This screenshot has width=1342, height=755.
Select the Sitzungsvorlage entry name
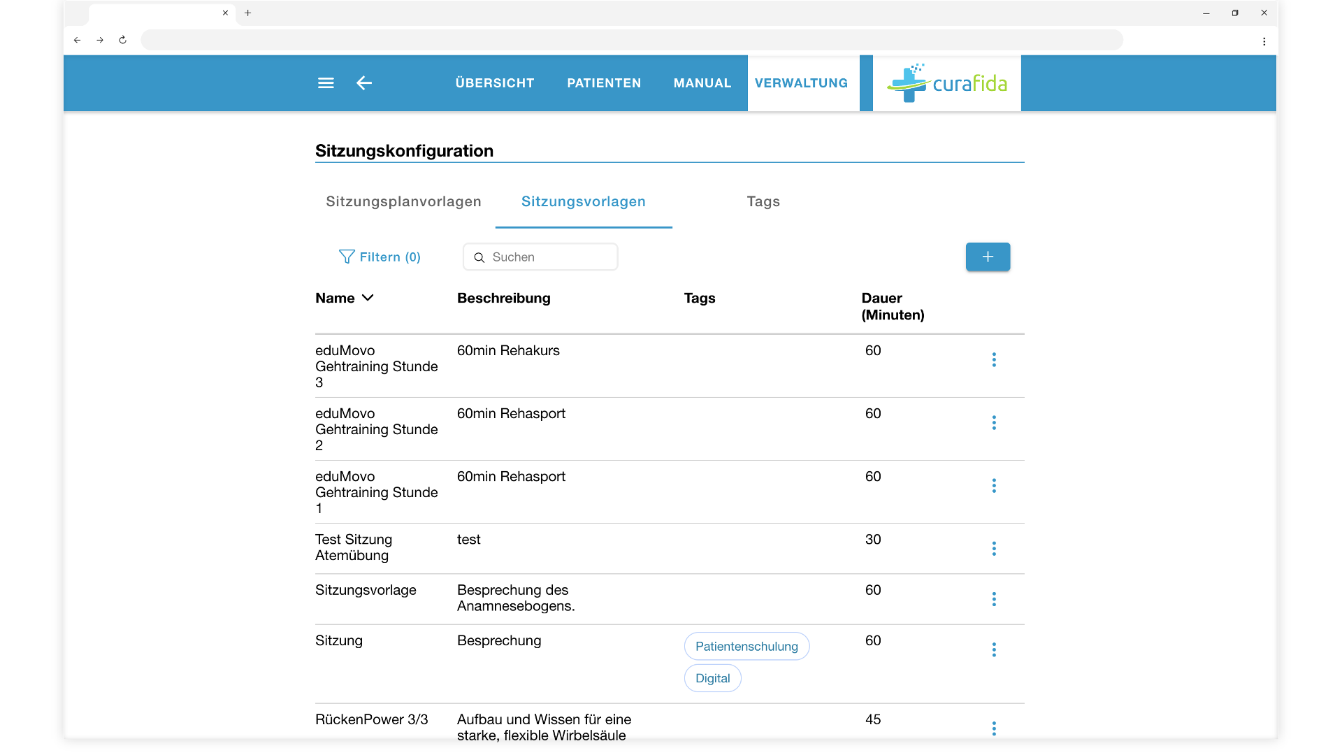click(x=366, y=590)
